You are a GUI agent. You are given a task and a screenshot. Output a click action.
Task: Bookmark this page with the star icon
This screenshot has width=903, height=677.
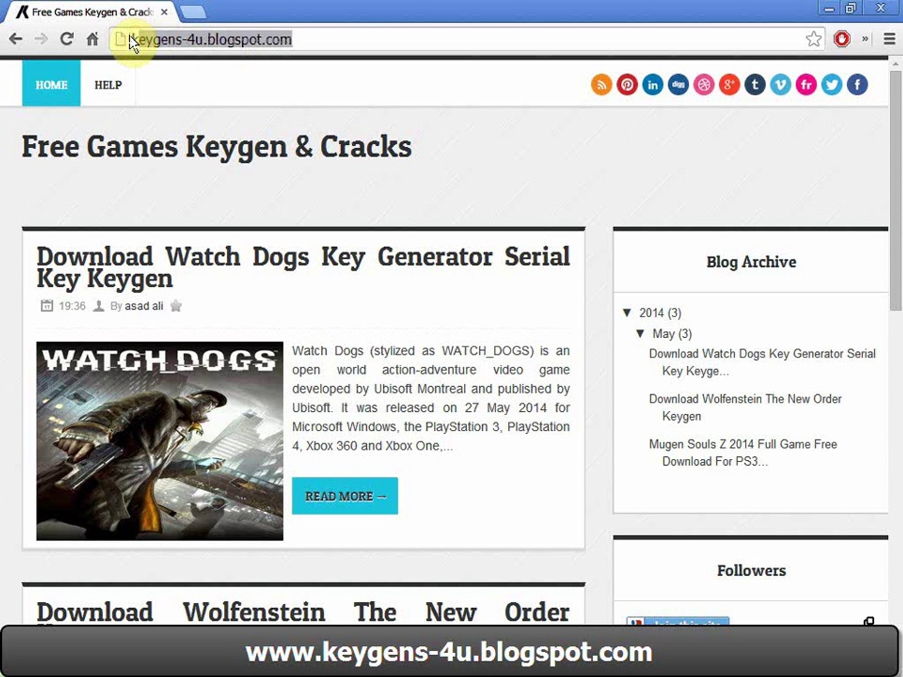pyautogui.click(x=813, y=39)
